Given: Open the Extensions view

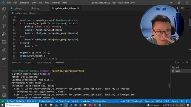Looking at the screenshot, I should click(4, 50).
